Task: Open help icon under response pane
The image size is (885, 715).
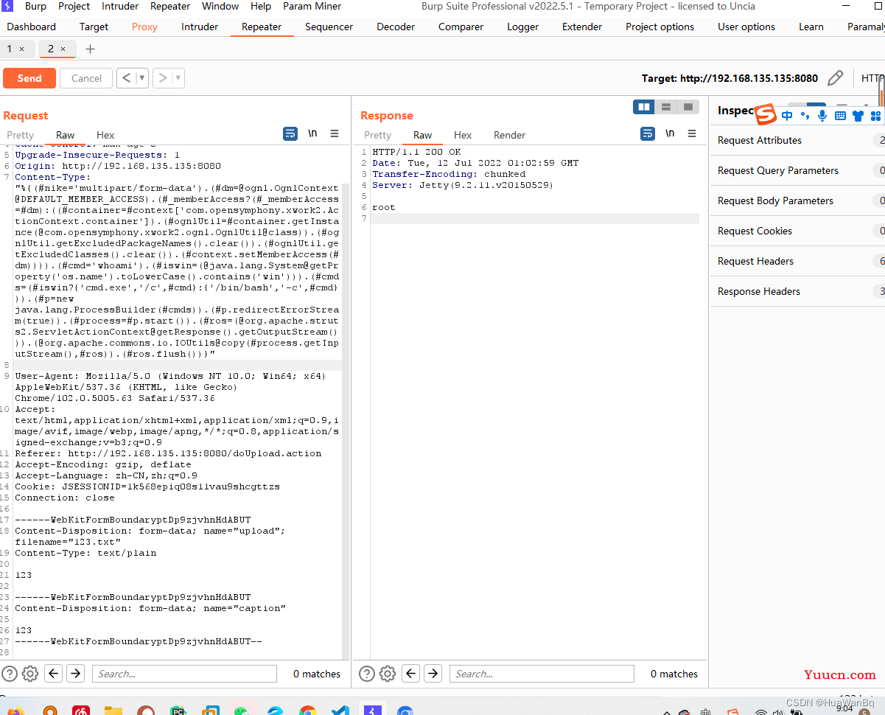Action: point(367,673)
